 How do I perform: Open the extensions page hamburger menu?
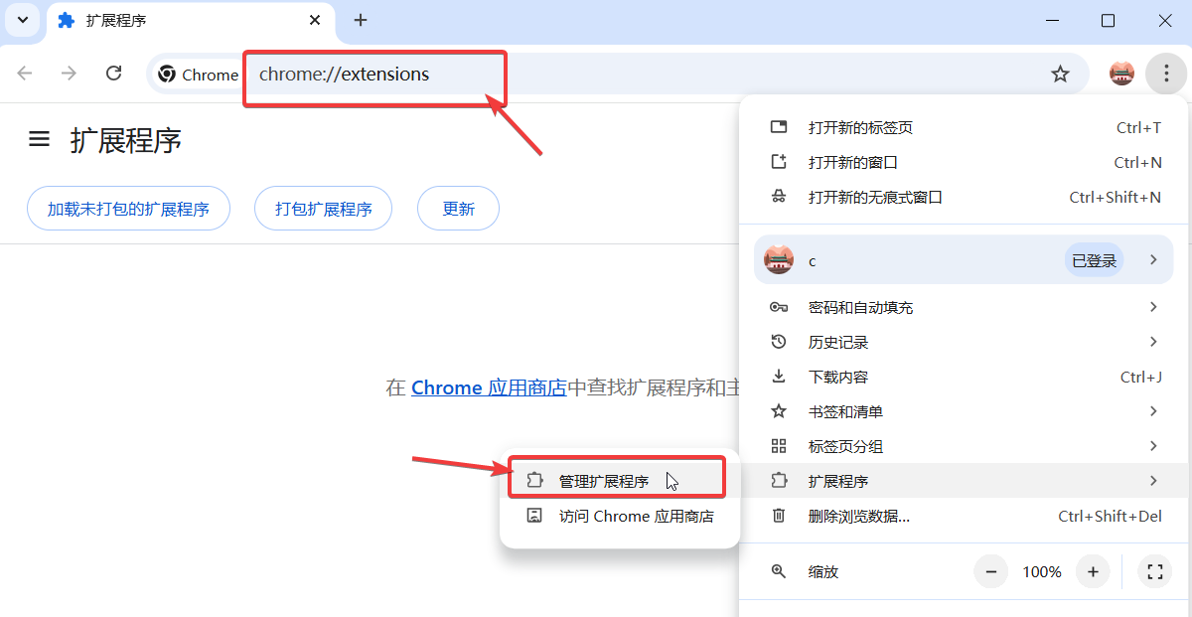38,139
